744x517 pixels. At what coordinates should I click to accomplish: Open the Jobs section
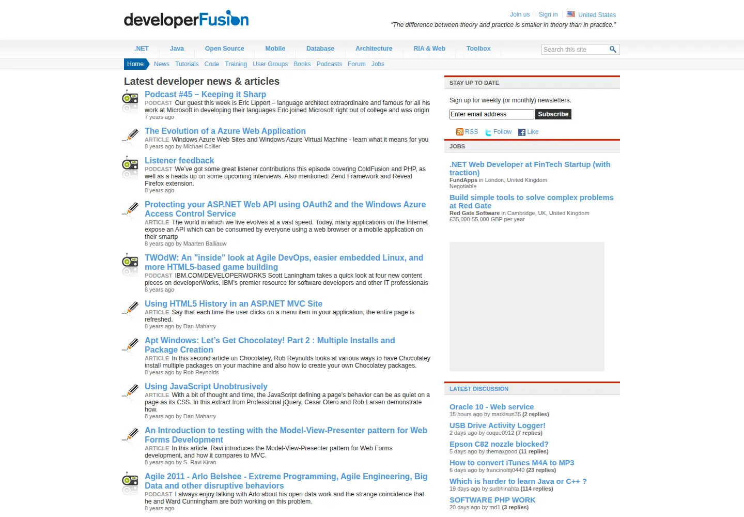378,64
